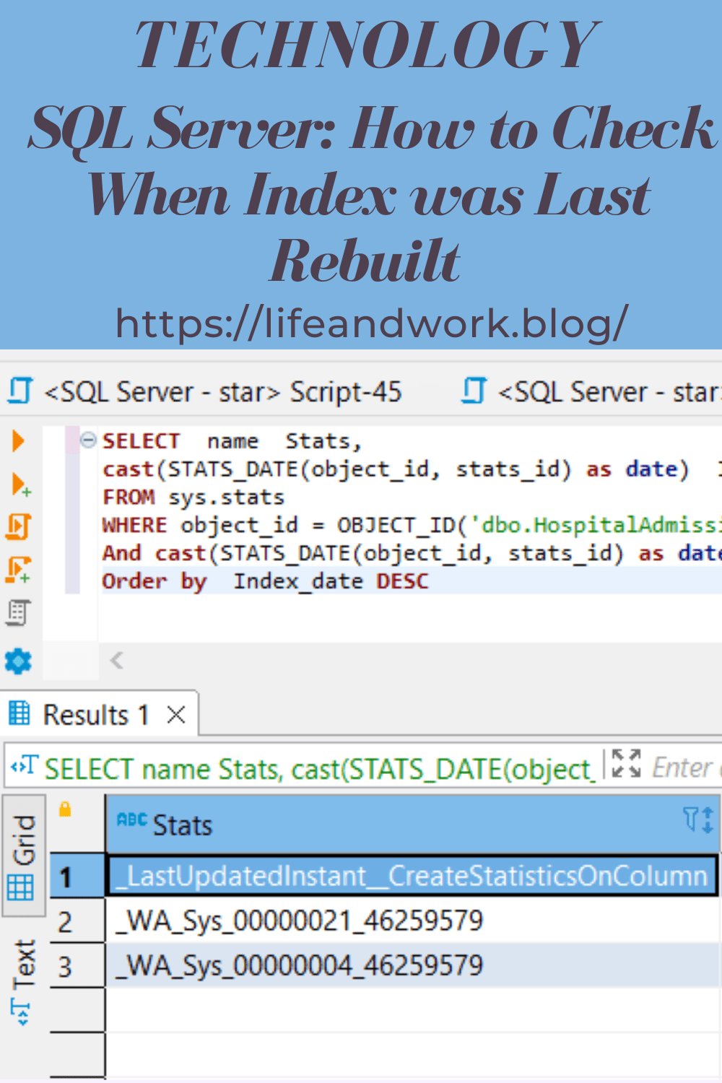Click the ABC data type icon on Stats header
The width and height of the screenshot is (722, 1083).
[x=130, y=820]
